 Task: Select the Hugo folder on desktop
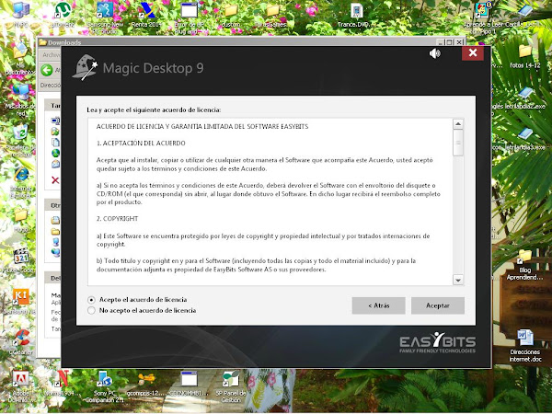pos(21,220)
